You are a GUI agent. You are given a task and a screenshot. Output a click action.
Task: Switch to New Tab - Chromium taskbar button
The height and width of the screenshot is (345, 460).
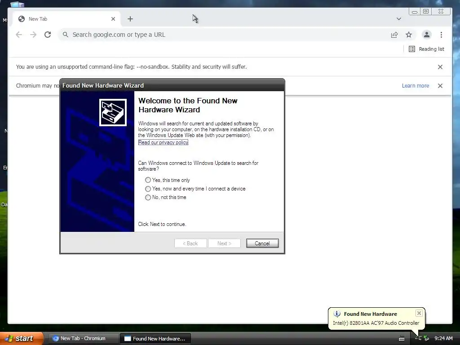[x=83, y=338]
